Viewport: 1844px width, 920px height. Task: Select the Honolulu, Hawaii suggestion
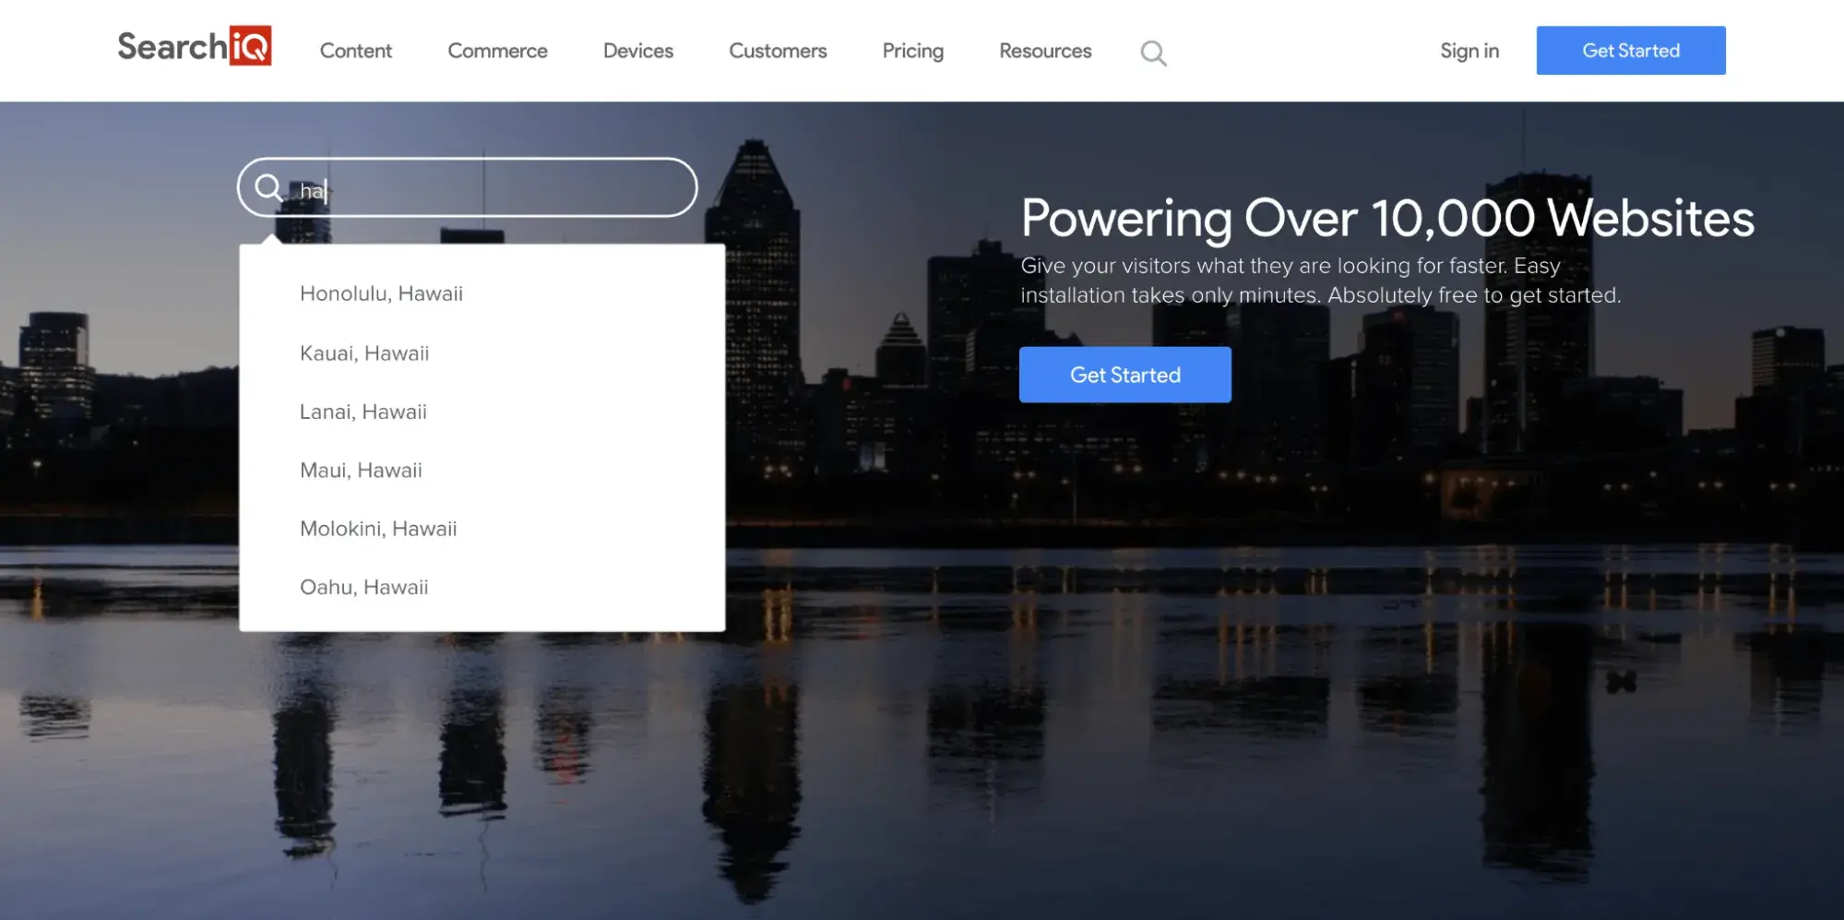pos(381,293)
